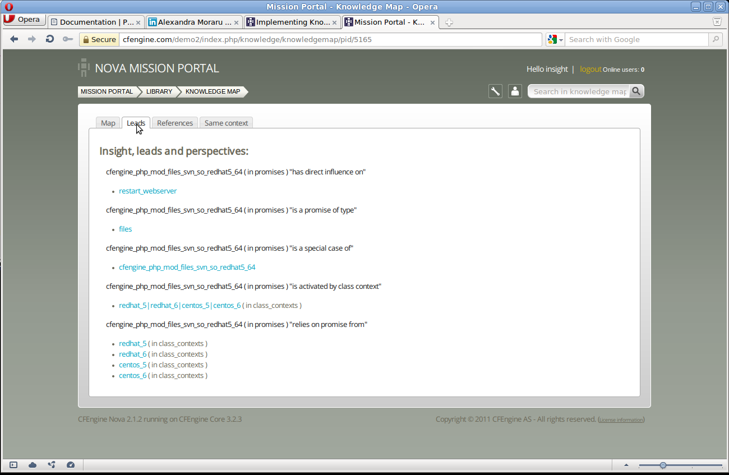Open the license information link
The width and height of the screenshot is (729, 475).
pos(621,420)
